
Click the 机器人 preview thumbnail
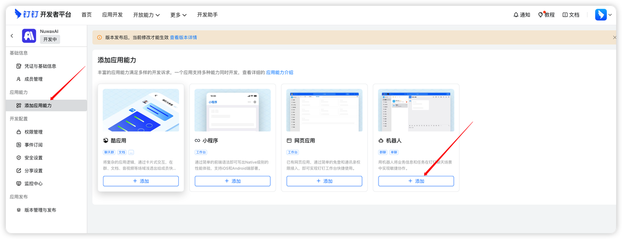click(x=416, y=110)
